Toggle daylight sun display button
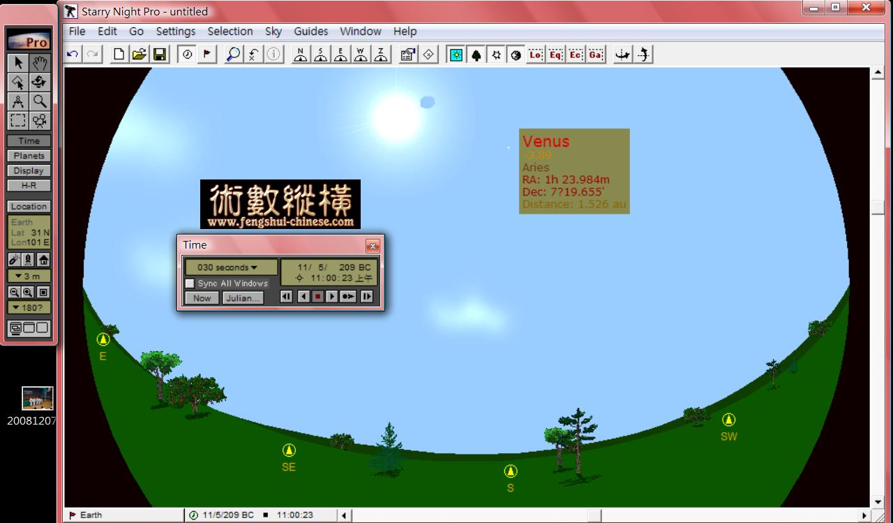 point(456,54)
